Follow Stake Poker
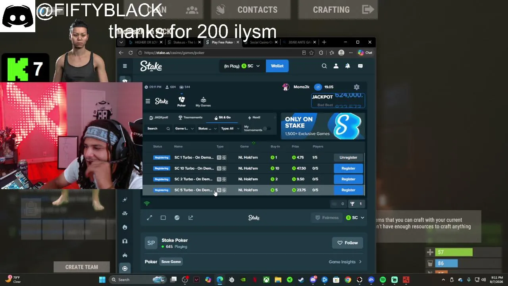The image size is (508, 286). (x=348, y=243)
